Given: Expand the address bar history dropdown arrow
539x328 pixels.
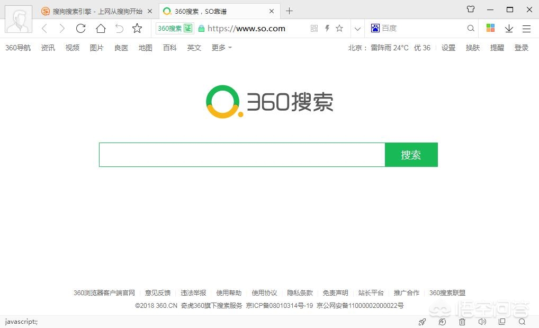Looking at the screenshot, I should [357, 28].
